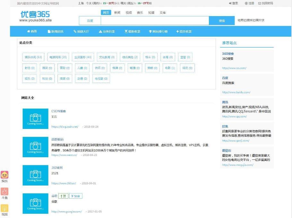Click the 360官网 Coming Soon thumbnail
Image resolution: width=292 pixels, height=218 pixels.
pyautogui.click(x=35, y=175)
